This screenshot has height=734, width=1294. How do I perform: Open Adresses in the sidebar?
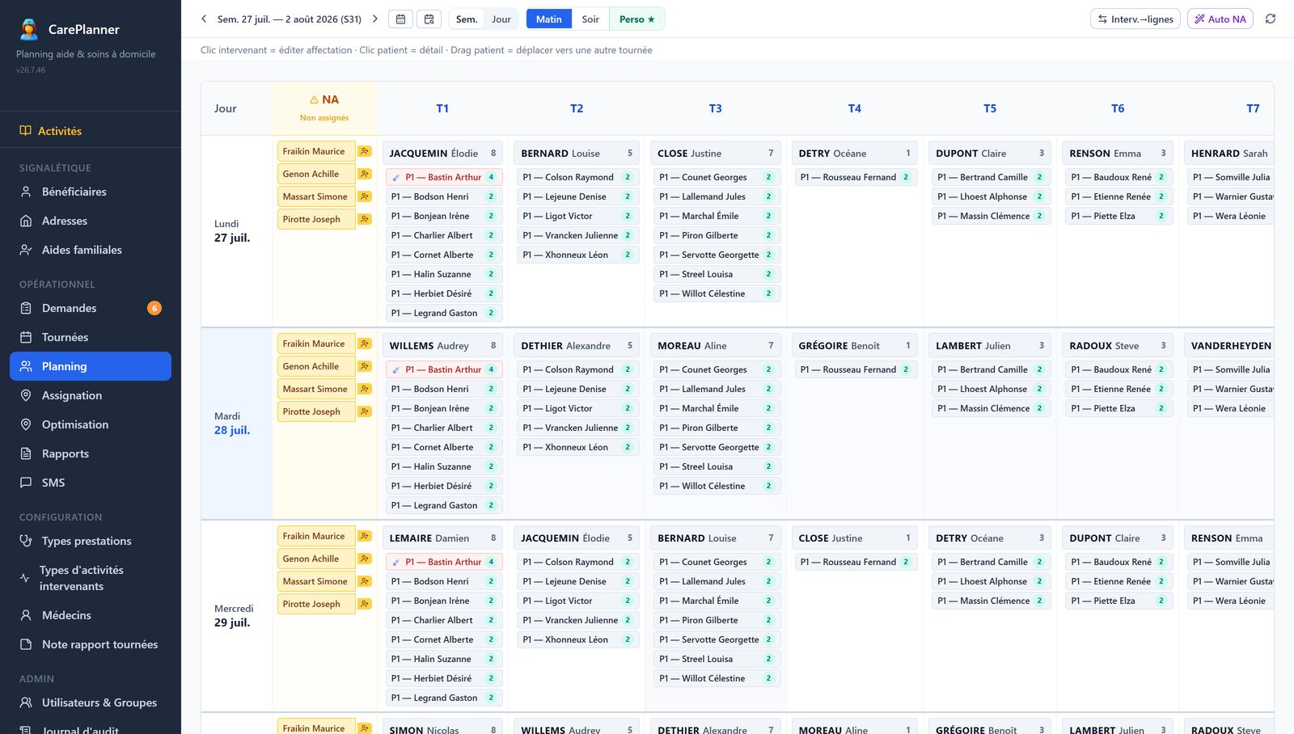(91, 221)
